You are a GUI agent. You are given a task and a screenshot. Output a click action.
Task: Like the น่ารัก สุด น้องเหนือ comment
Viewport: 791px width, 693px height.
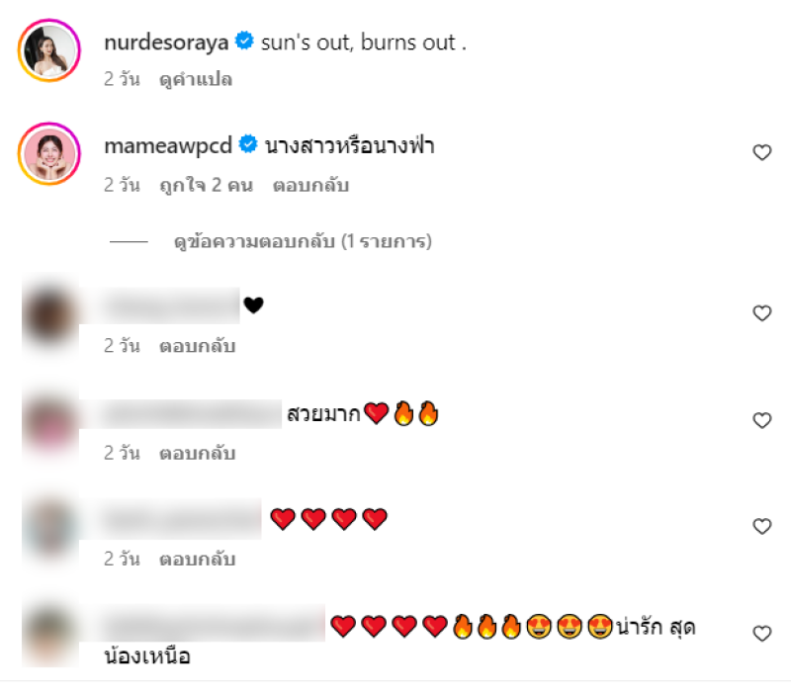761,633
